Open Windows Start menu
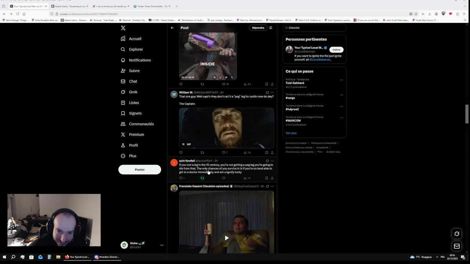Image resolution: width=470 pixels, height=264 pixels. pyautogui.click(x=5, y=257)
